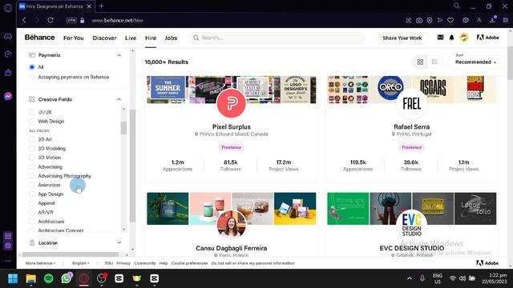Check the Advertising checkbox

32,167
